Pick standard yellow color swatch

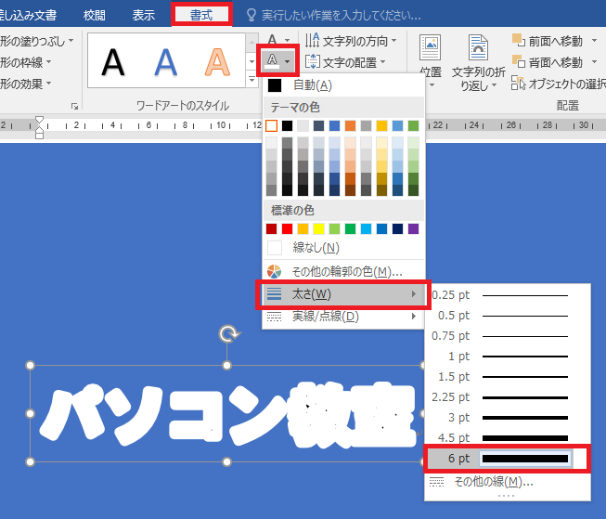(x=319, y=229)
